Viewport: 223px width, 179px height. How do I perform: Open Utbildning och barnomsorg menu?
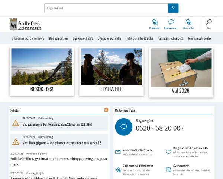click(28, 38)
